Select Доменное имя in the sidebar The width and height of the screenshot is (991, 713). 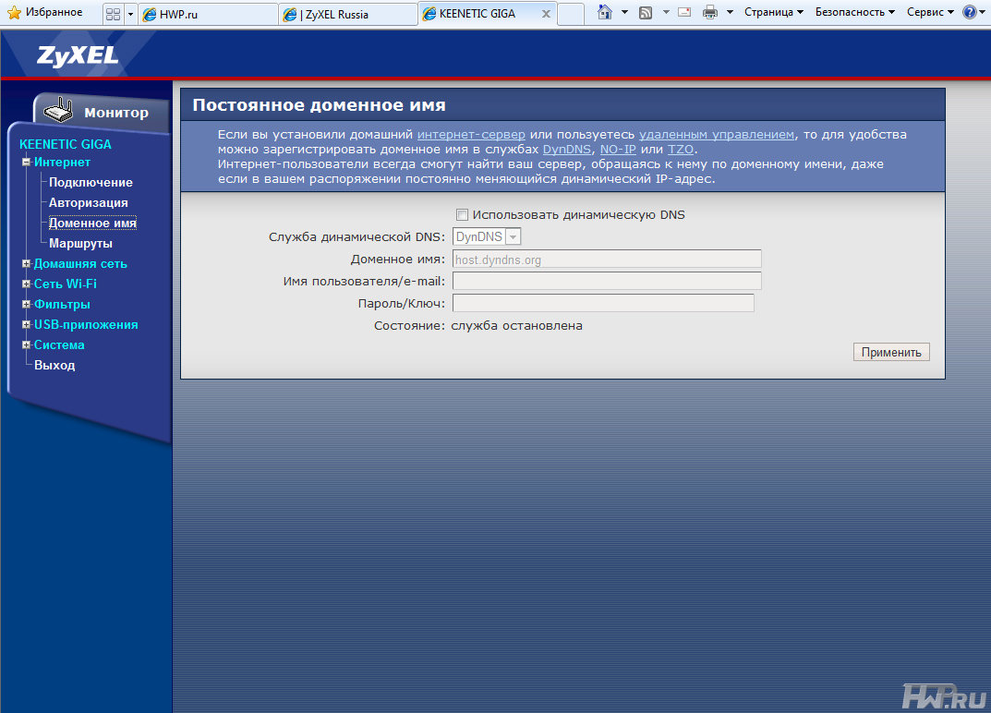click(x=93, y=224)
